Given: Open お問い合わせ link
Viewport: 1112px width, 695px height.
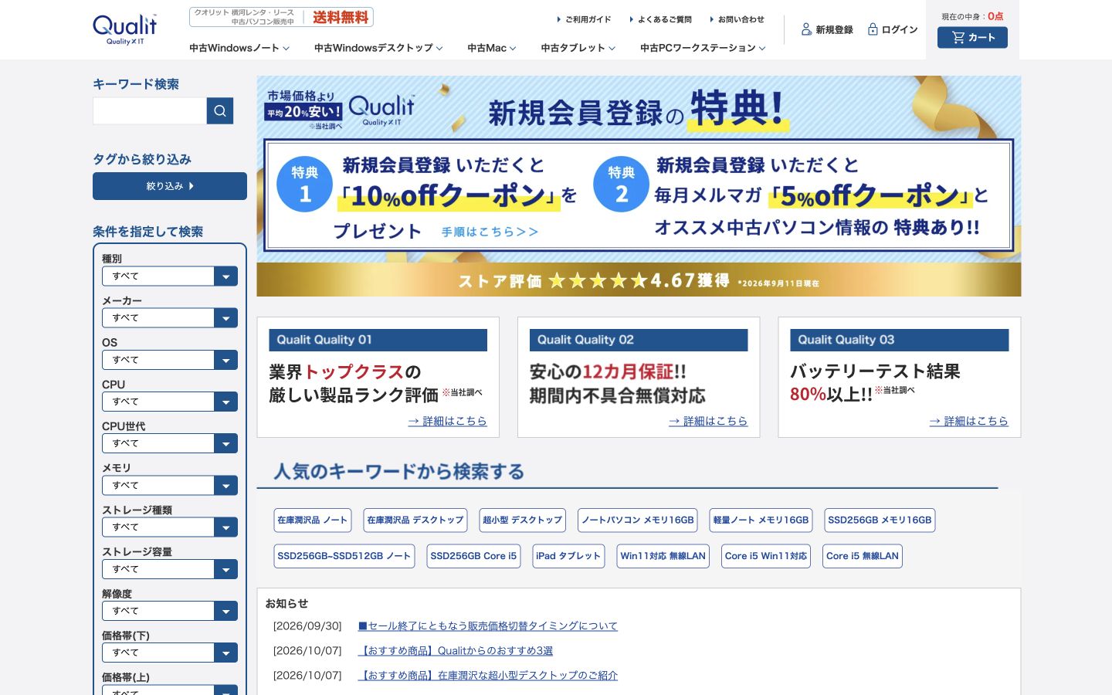Looking at the screenshot, I should [x=737, y=19].
